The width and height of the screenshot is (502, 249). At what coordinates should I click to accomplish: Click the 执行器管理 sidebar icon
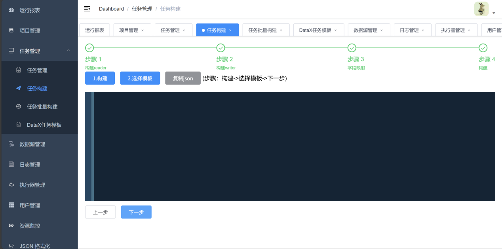coord(11,185)
